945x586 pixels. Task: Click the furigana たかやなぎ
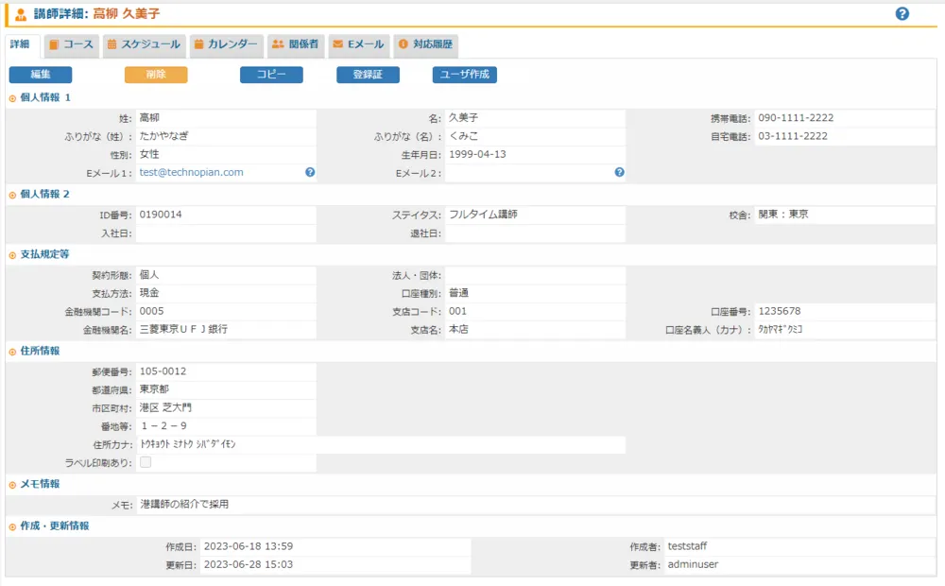(x=163, y=136)
